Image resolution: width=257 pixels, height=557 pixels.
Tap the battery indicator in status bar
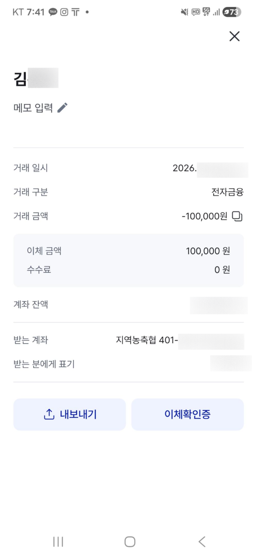click(x=232, y=12)
